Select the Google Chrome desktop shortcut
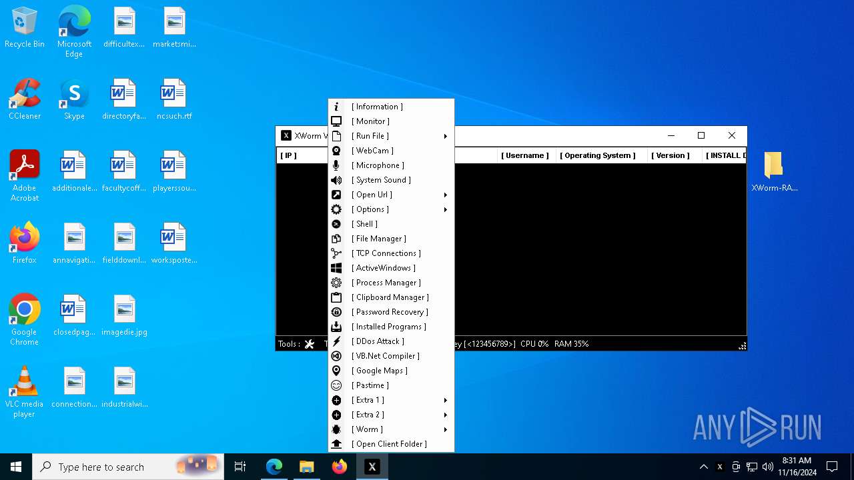Screen dimensions: 854x480 [25, 320]
